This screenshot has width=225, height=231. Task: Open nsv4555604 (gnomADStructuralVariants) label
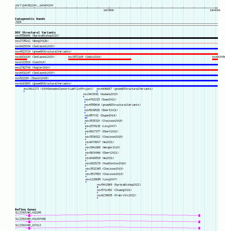(x=112, y=105)
